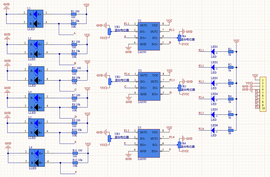
Task: Select resistor R7 100 near L4
Action: pyautogui.click(x=74, y=98)
